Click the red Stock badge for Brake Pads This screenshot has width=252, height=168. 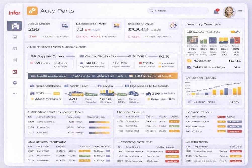tap(221, 117)
